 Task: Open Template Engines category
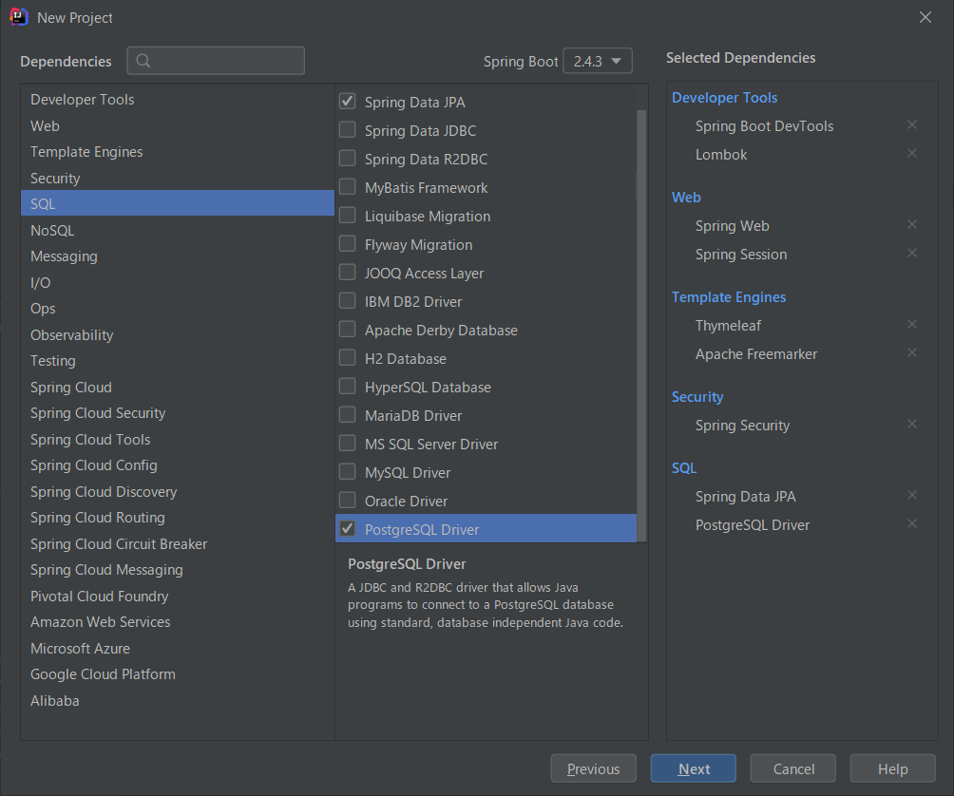click(178, 151)
